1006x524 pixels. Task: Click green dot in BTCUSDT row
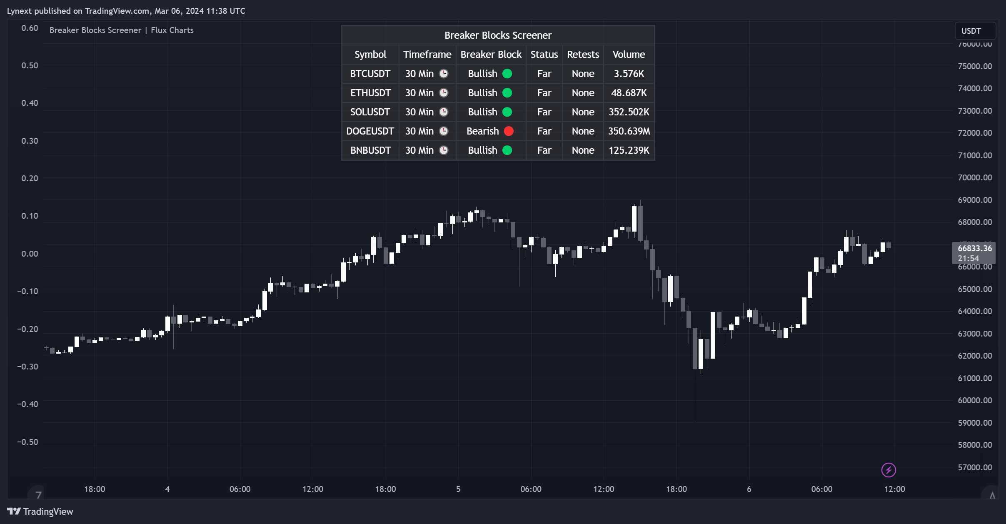tap(507, 74)
